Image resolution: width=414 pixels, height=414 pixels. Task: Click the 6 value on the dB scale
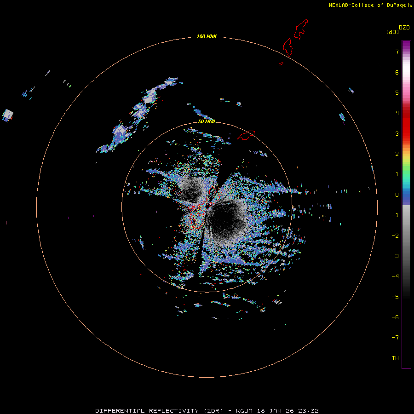coord(397,72)
